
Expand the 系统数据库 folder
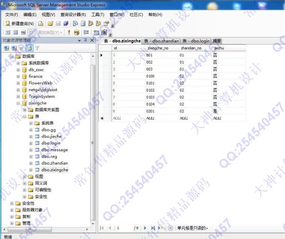pyautogui.click(x=18, y=63)
